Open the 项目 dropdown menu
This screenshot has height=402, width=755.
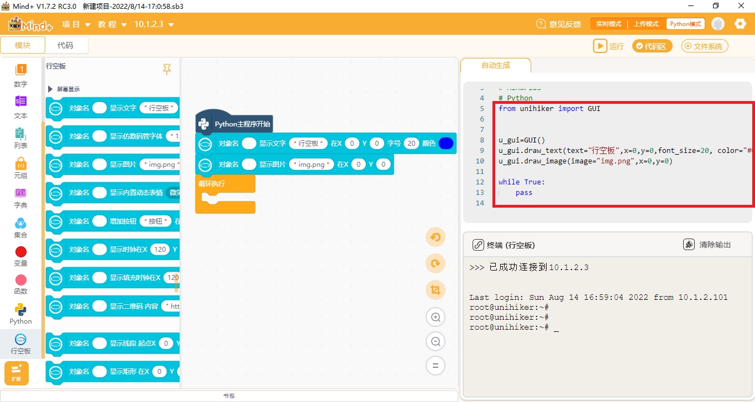(76, 24)
